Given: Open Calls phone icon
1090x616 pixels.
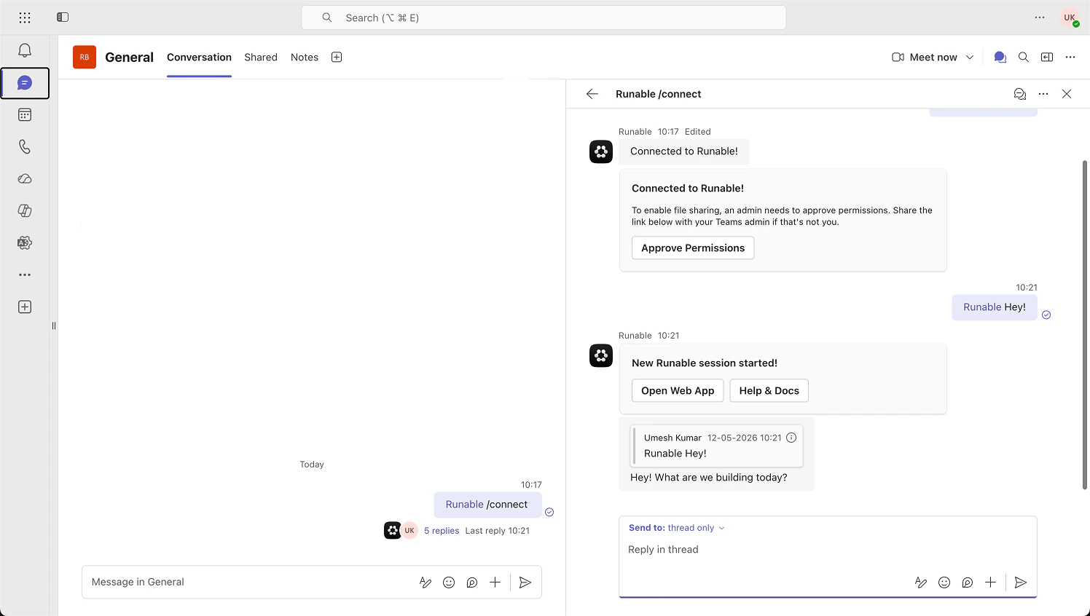Looking at the screenshot, I should 25,147.
